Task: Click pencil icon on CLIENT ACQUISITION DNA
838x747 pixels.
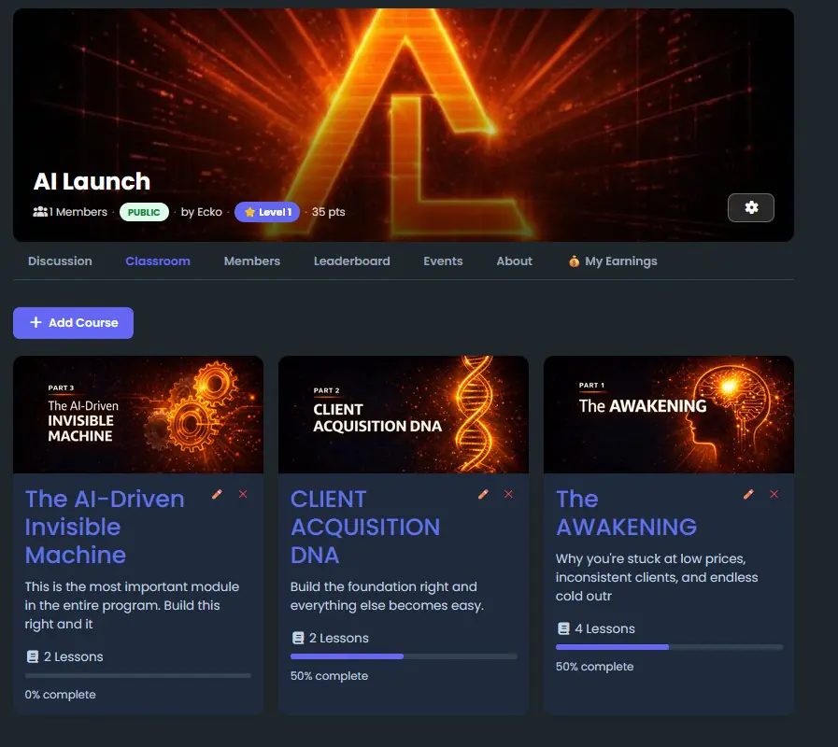Action: click(483, 494)
